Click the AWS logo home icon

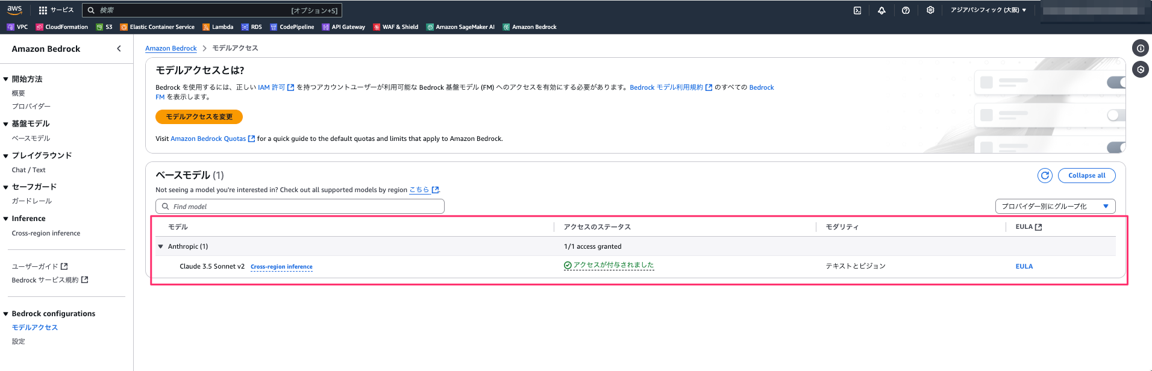pyautogui.click(x=14, y=10)
